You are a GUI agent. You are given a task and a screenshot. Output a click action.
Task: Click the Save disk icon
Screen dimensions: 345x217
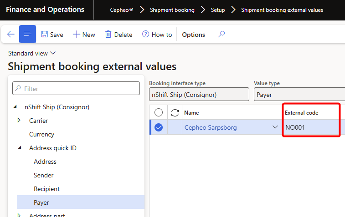pyautogui.click(x=45, y=35)
